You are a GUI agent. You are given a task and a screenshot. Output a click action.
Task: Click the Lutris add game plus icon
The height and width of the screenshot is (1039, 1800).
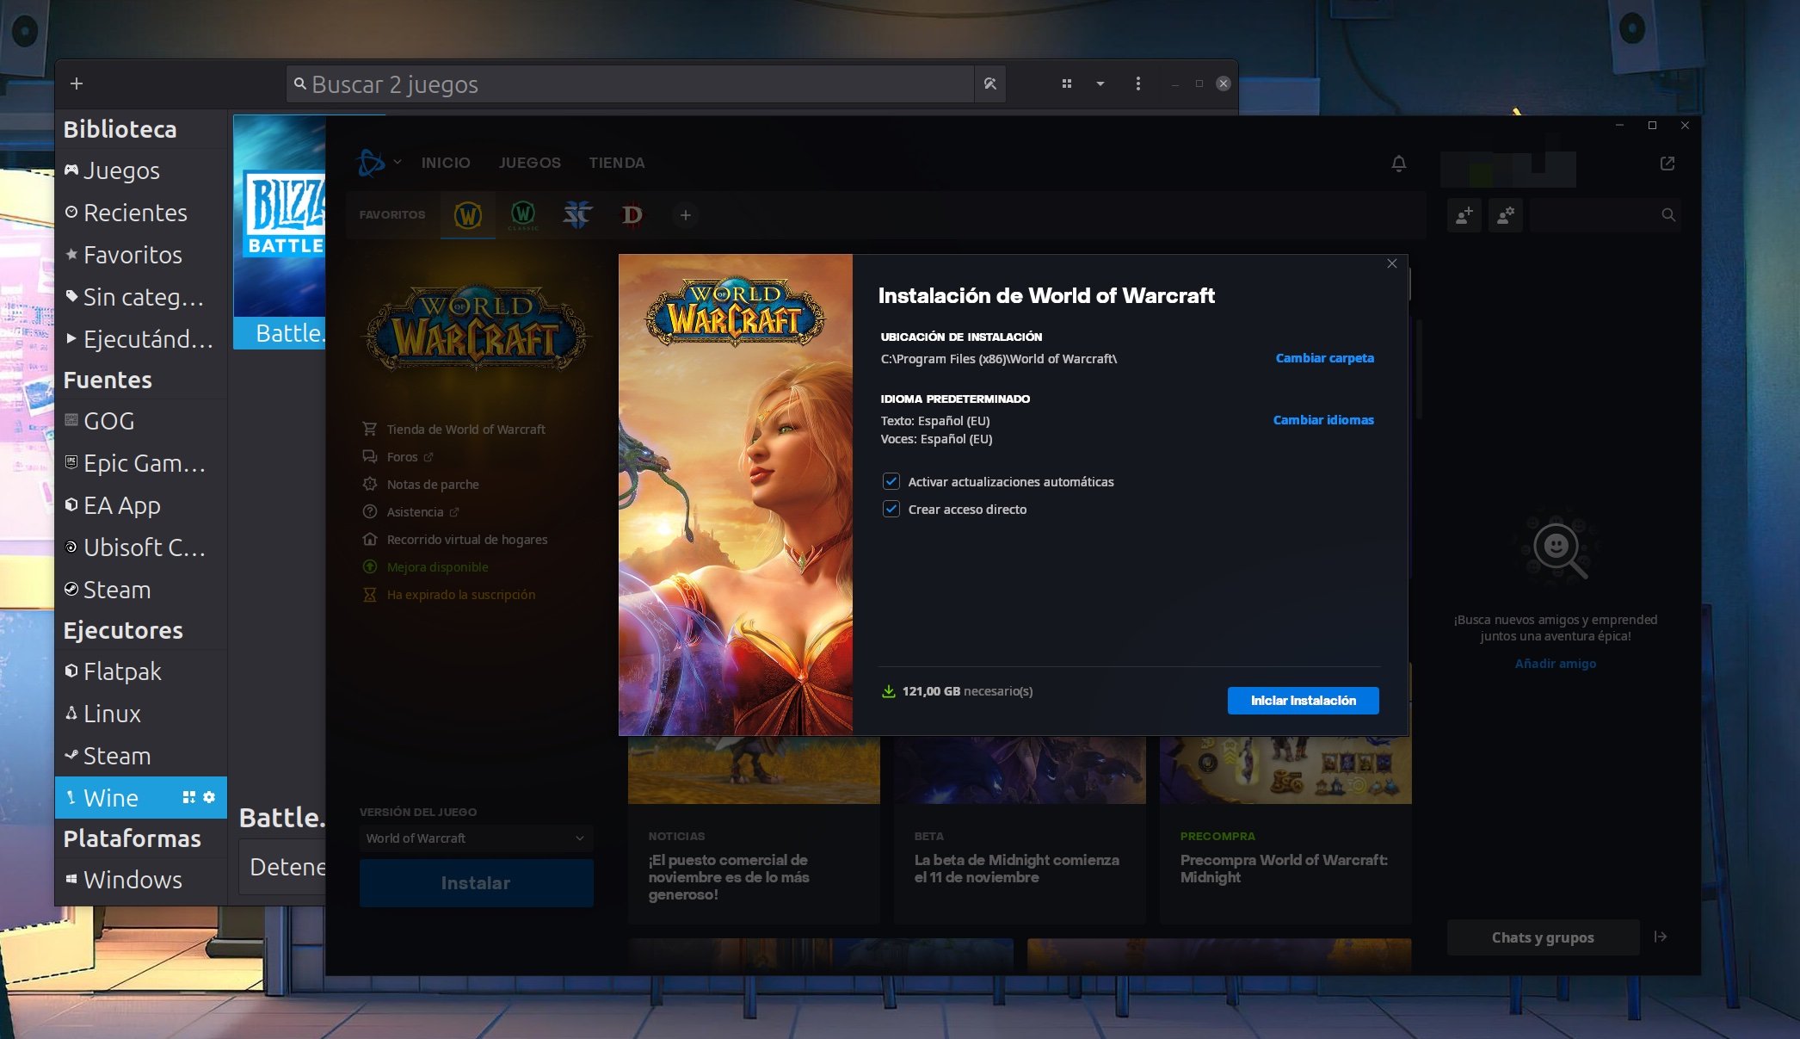point(77,83)
